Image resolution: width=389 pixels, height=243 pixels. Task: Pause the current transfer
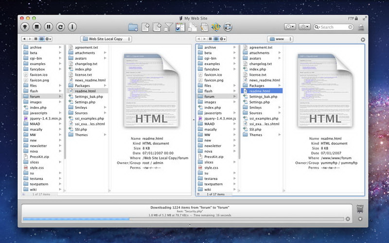(x=49, y=27)
